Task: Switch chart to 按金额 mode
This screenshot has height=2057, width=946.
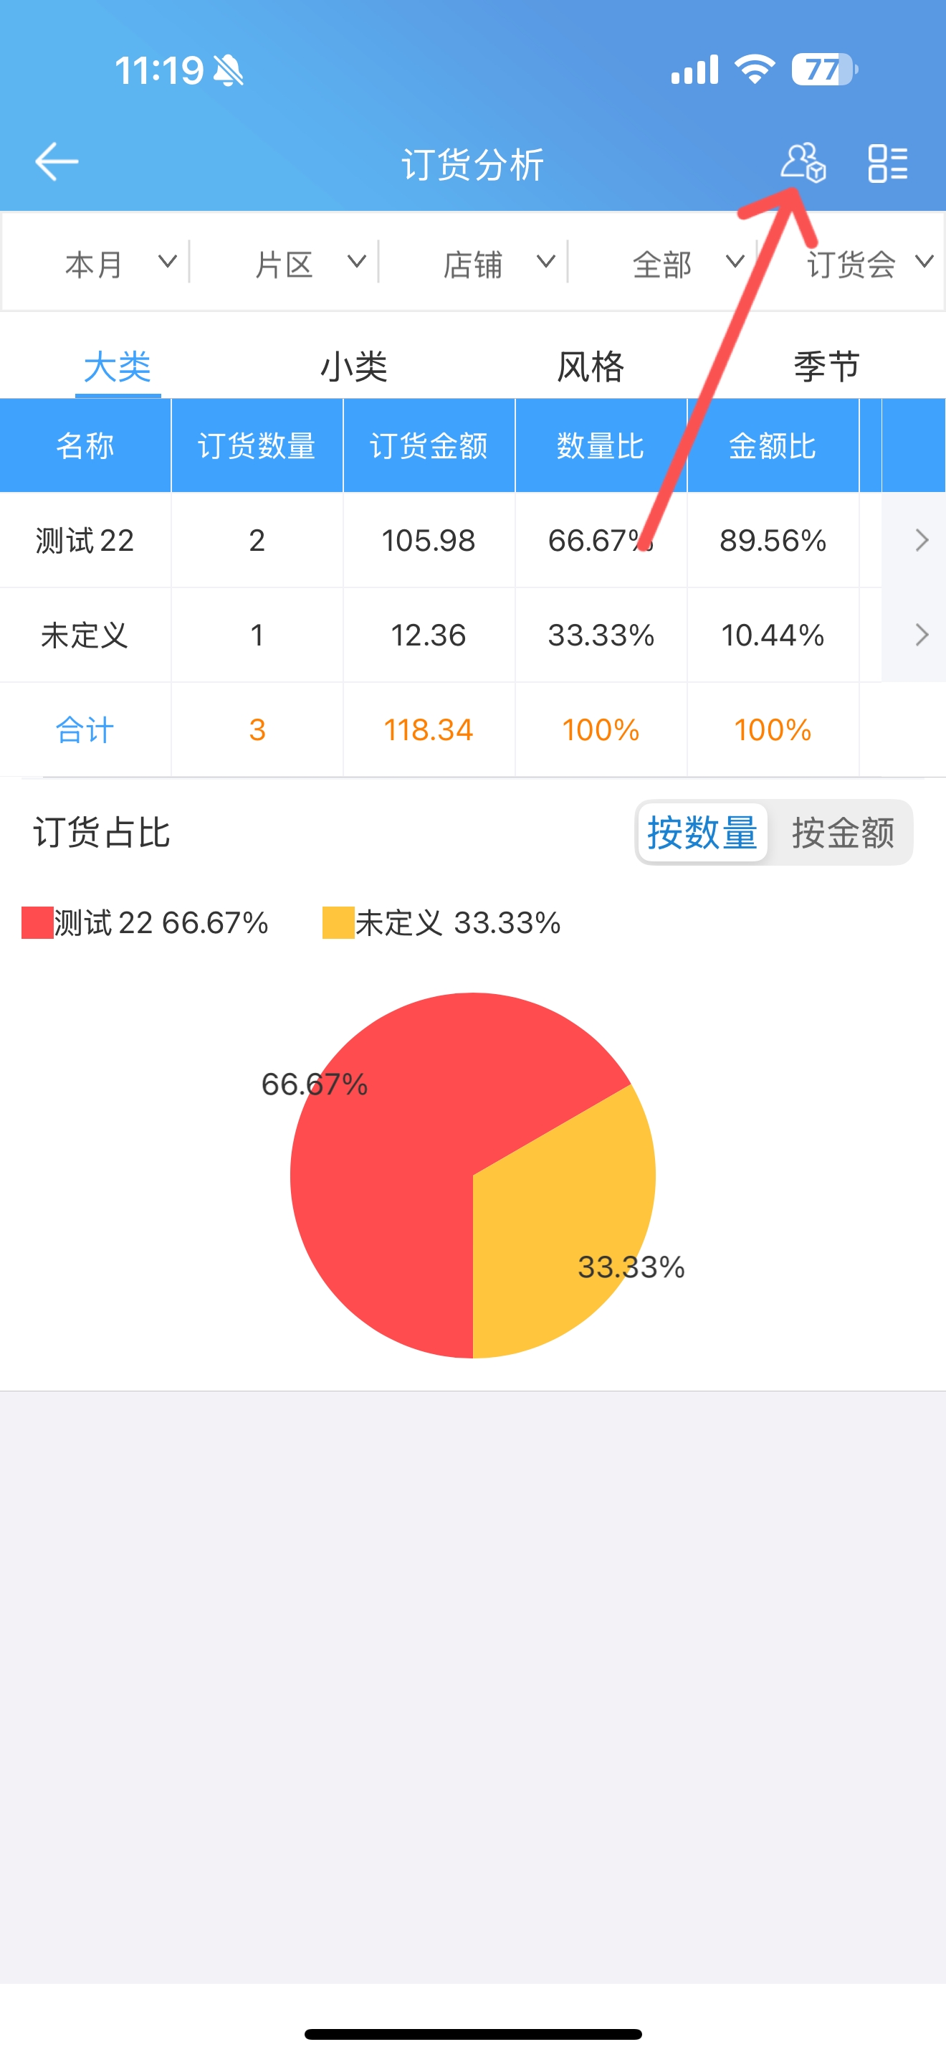Action: 842,833
